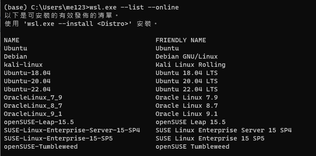The height and width of the screenshot is (156, 316).
Task: Click the FRIENDLY NAME column header
Action: pyautogui.click(x=181, y=40)
